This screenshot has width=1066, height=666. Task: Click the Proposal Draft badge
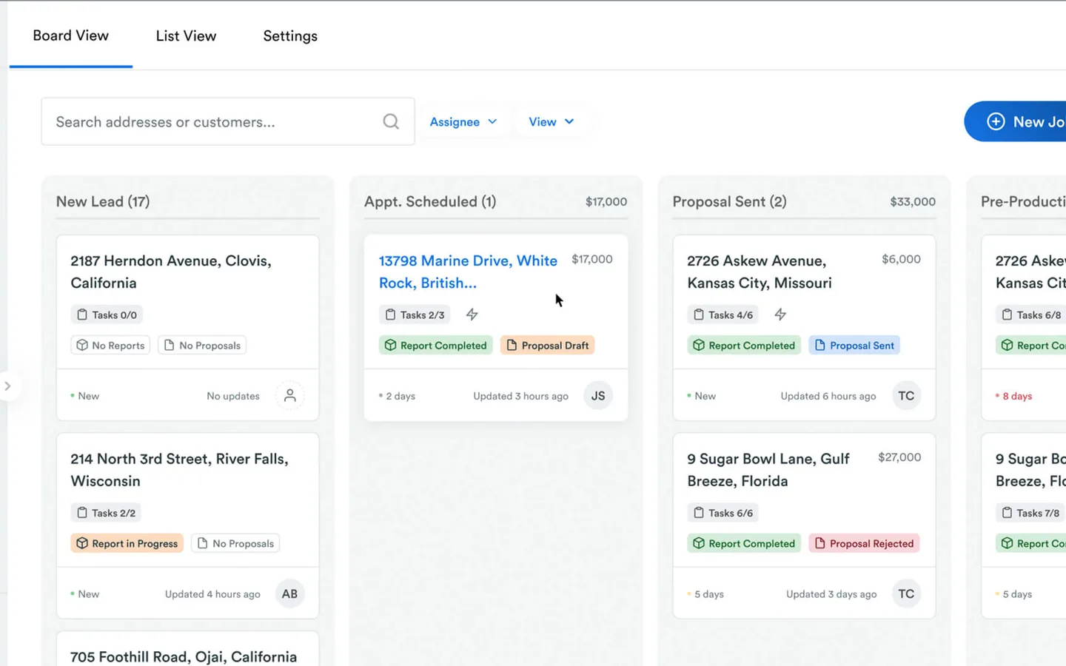tap(548, 345)
